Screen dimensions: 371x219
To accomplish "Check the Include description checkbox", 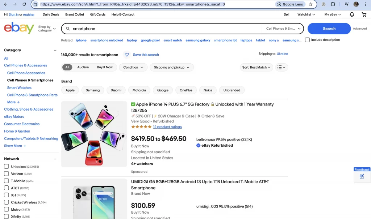I will click(x=307, y=40).
